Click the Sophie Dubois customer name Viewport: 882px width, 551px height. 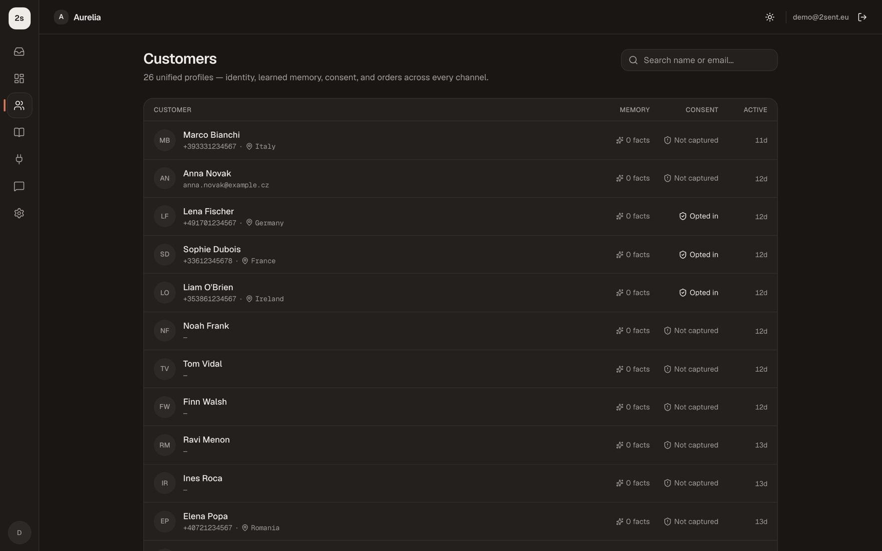point(211,249)
